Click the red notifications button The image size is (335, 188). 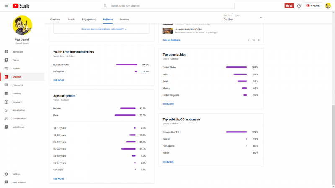(x=289, y=5)
